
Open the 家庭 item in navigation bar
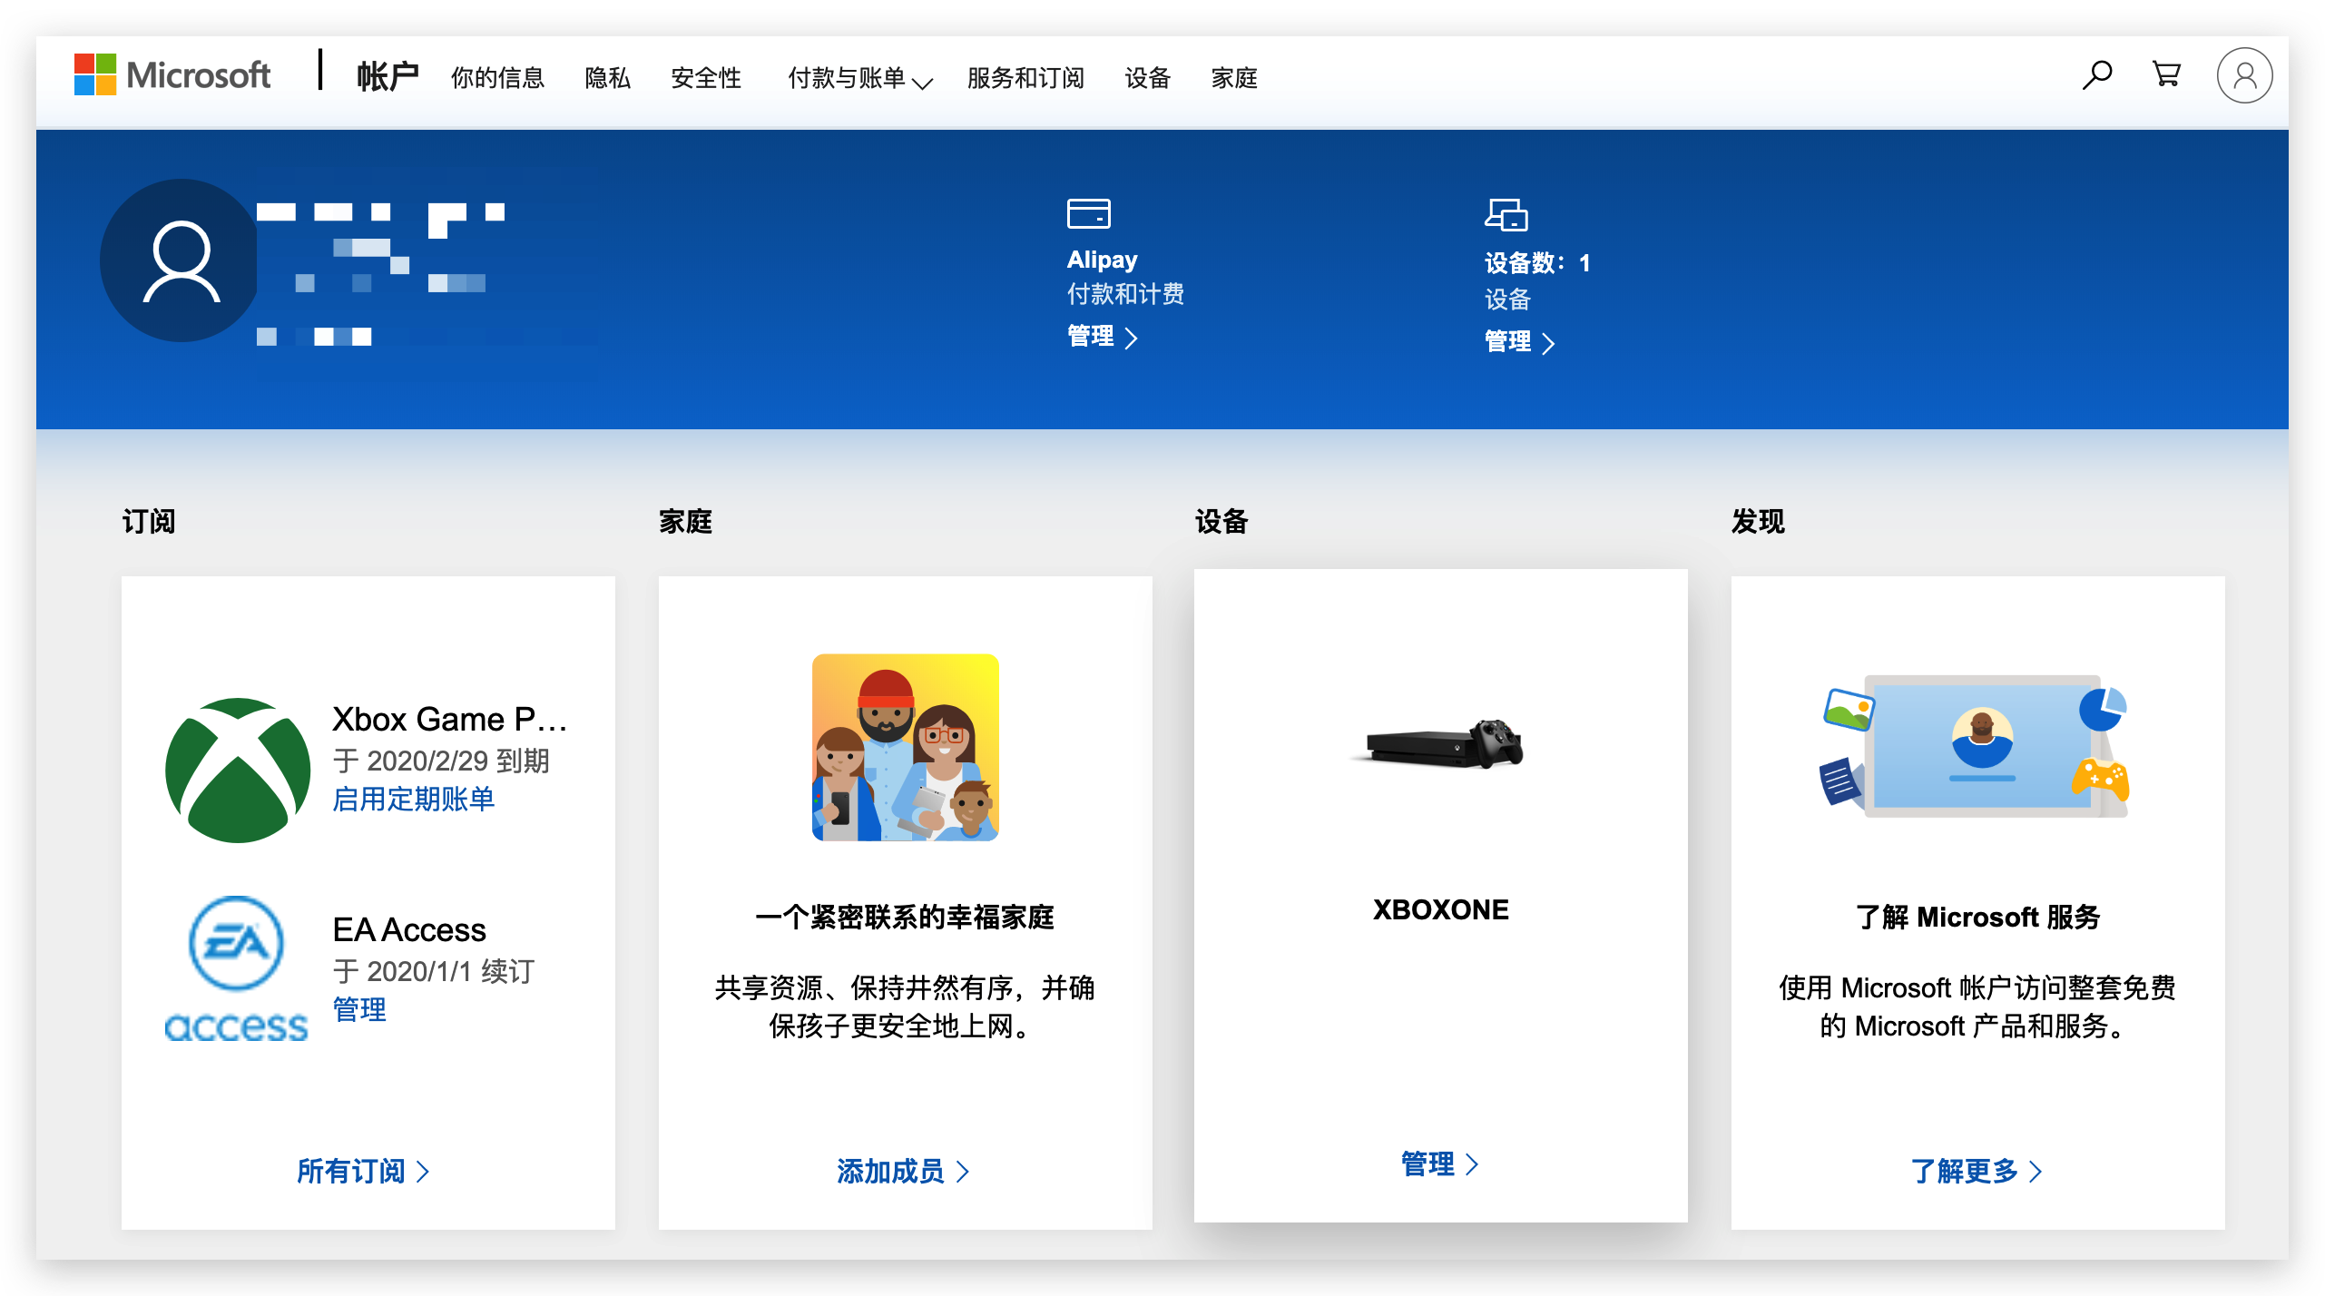coord(1234,78)
